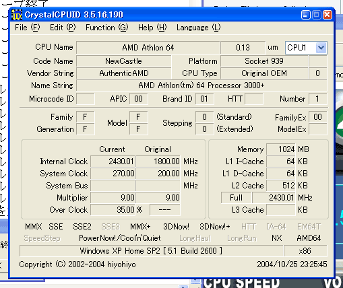The width and height of the screenshot is (343, 288).
Task: Click the CrystalCPUID title bar icon
Action: (17, 15)
